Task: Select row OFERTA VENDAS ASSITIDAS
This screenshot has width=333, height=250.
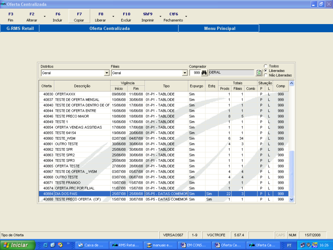Action: click(x=164, y=127)
